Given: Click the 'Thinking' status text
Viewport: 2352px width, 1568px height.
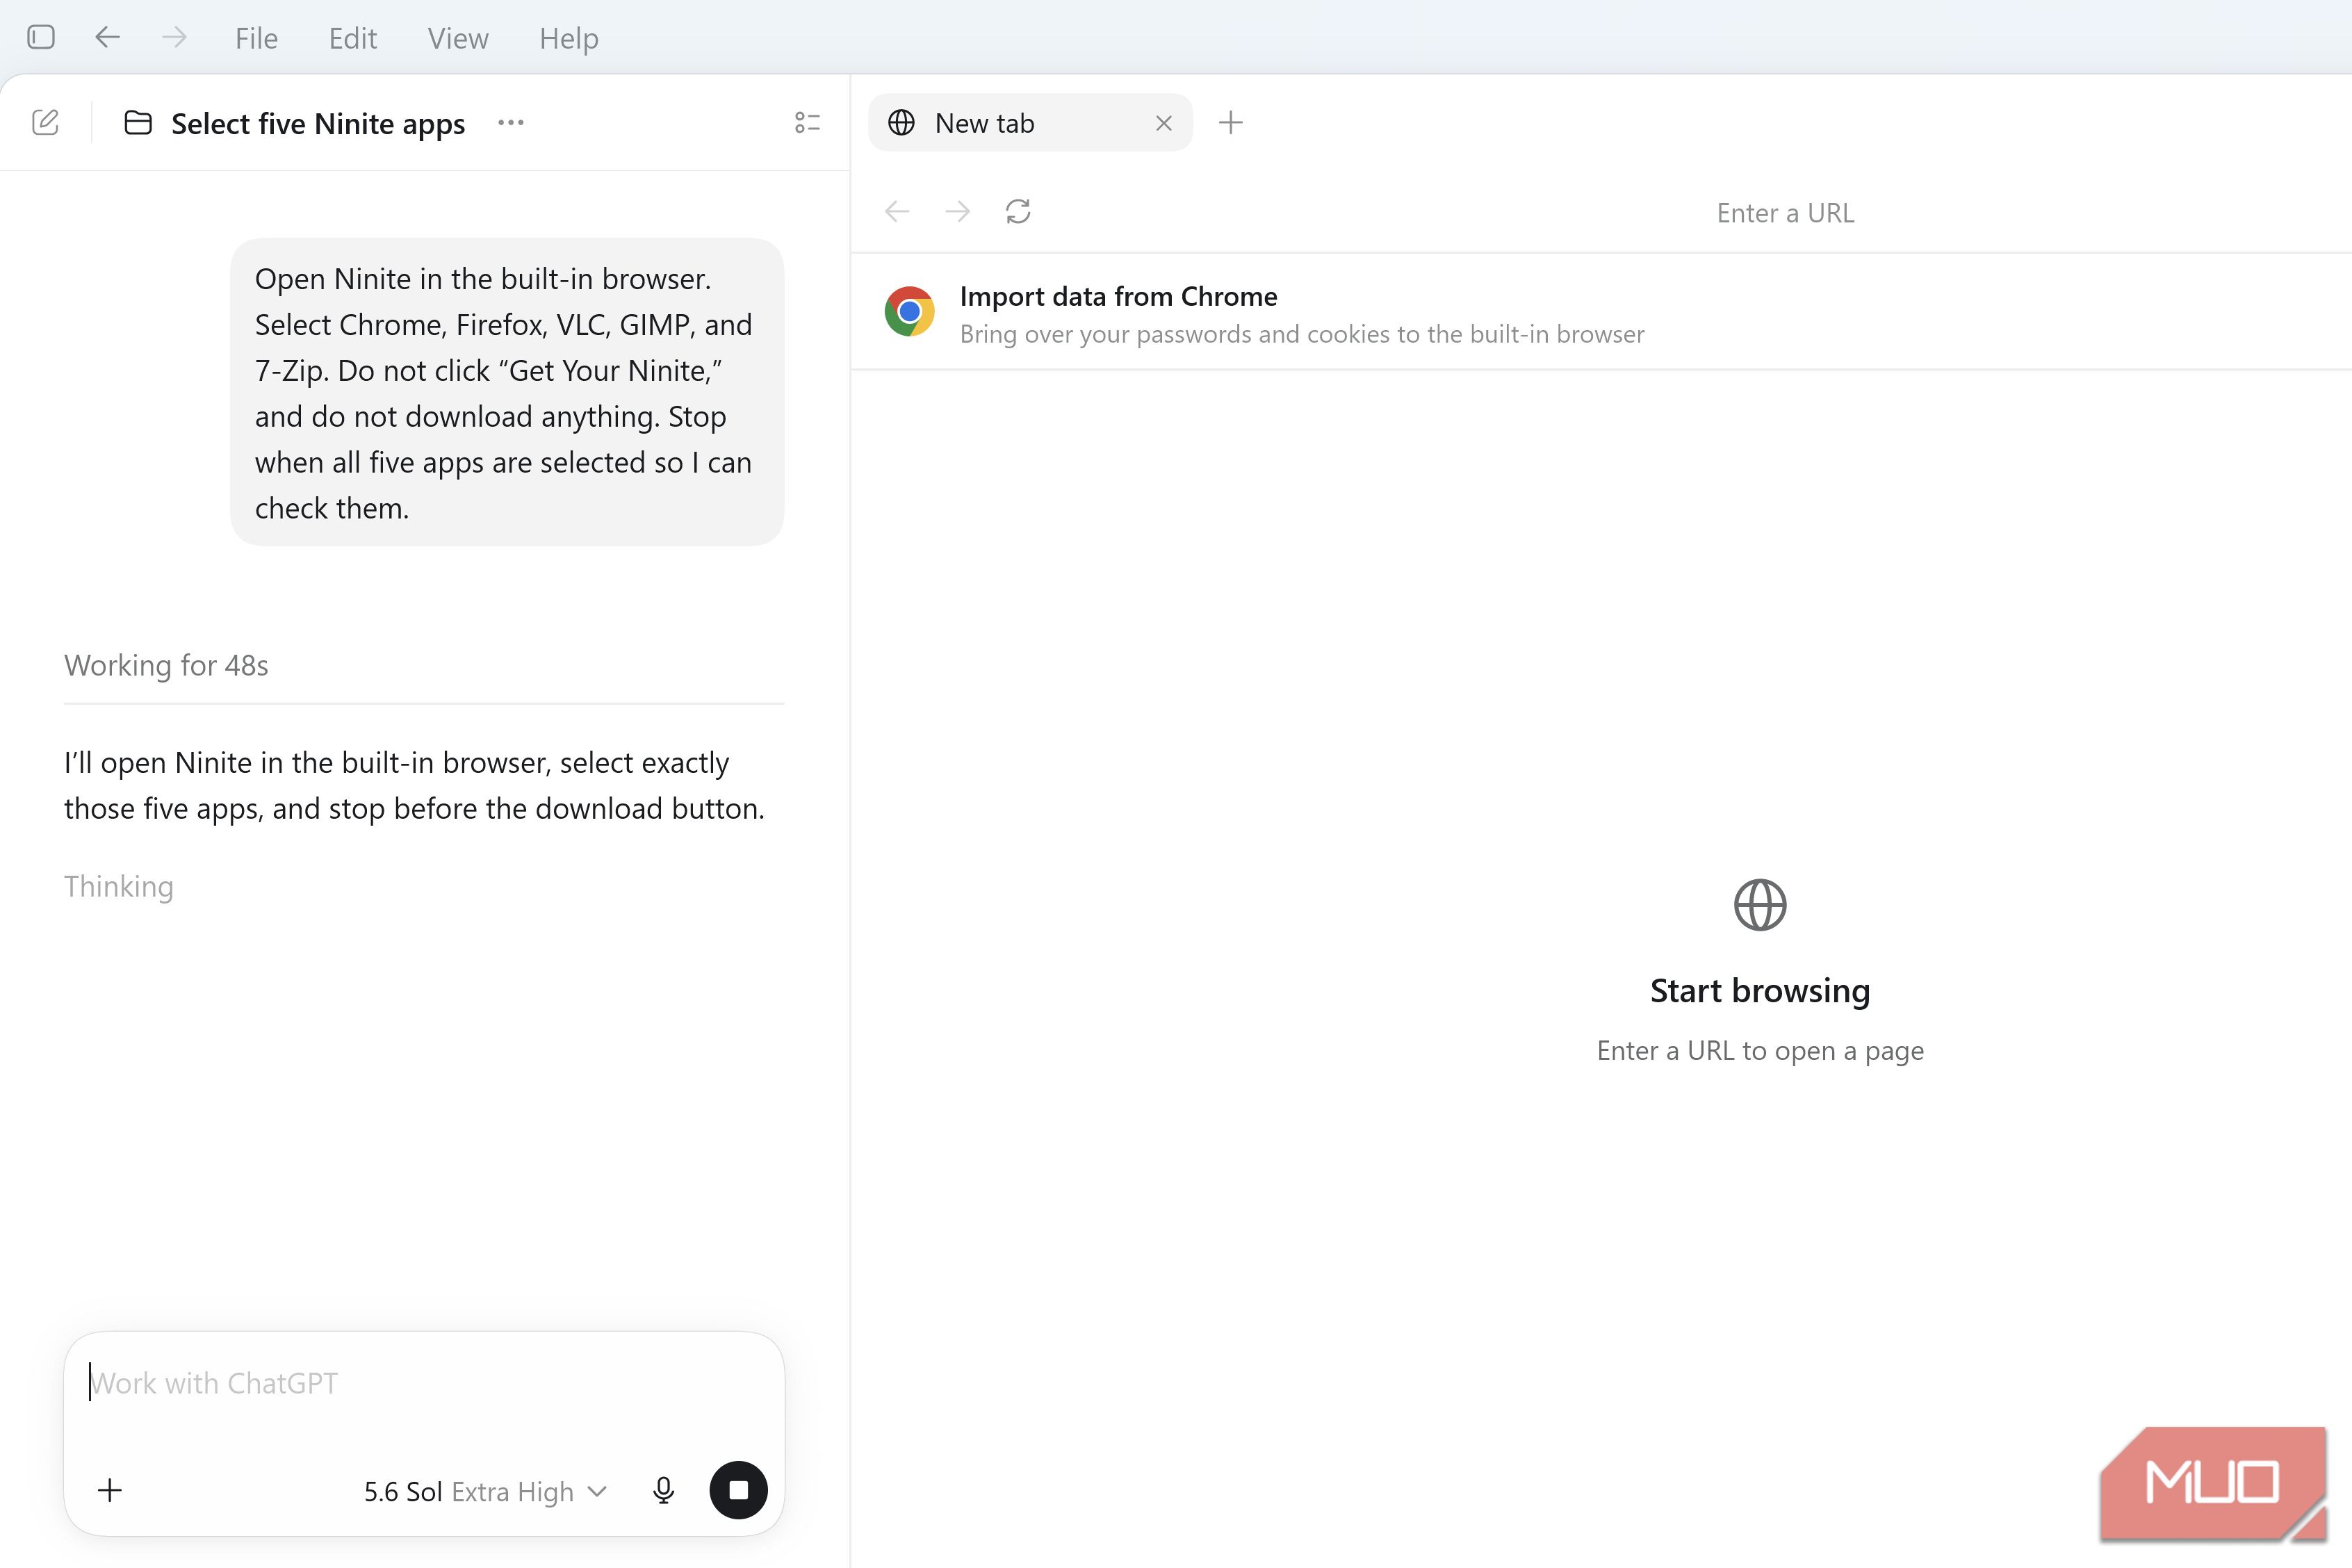Looking at the screenshot, I should (x=119, y=887).
